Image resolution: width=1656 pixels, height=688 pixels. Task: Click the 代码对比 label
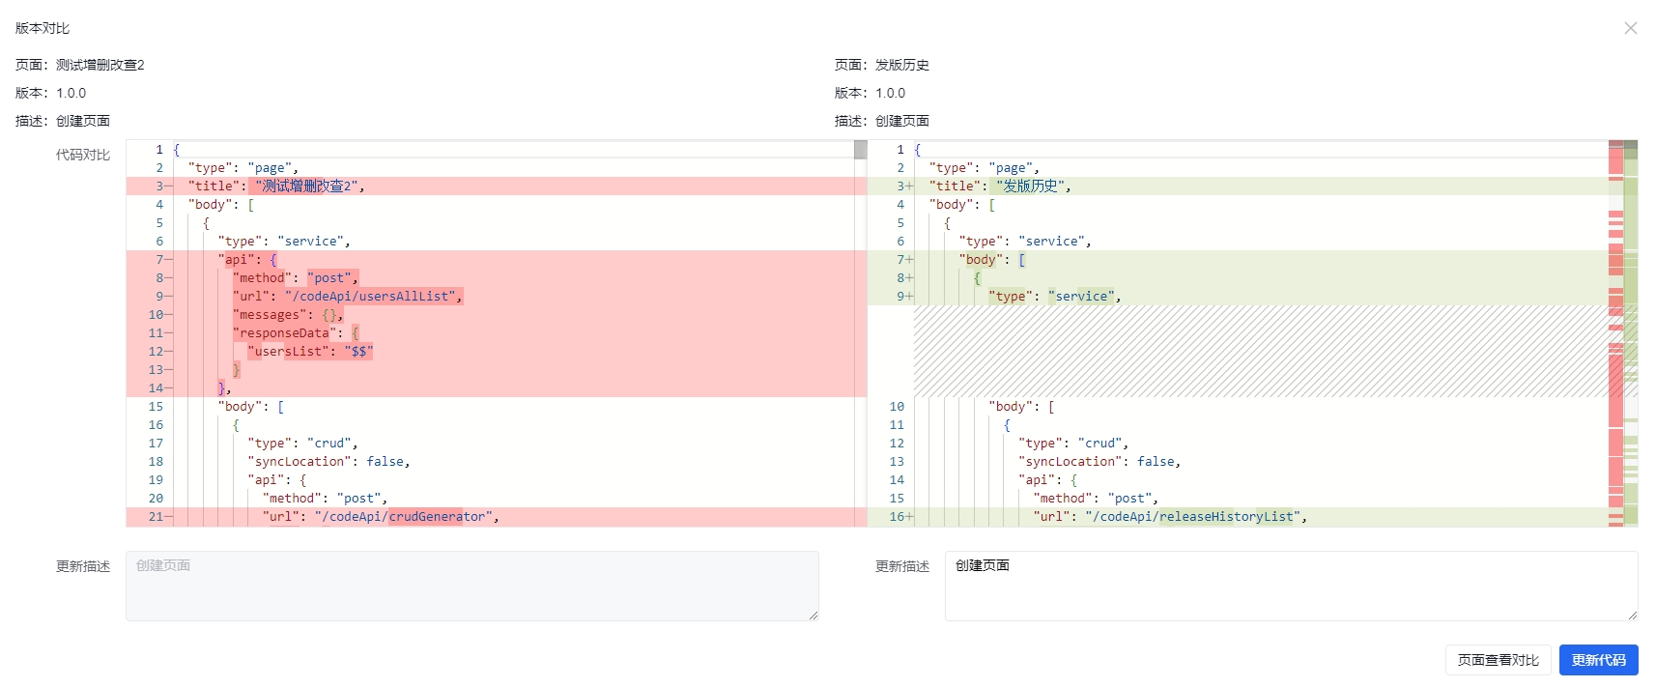(x=83, y=155)
